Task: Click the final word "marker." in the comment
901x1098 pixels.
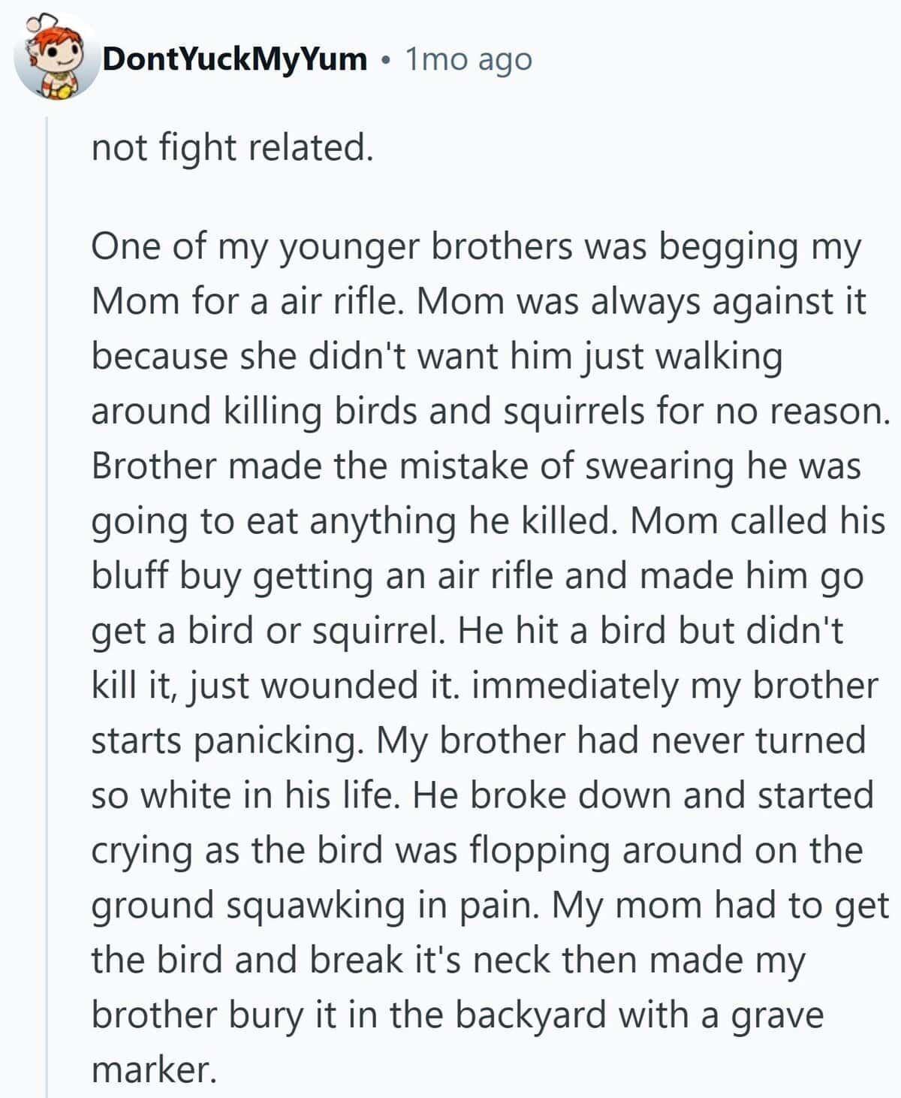Action: (153, 1069)
